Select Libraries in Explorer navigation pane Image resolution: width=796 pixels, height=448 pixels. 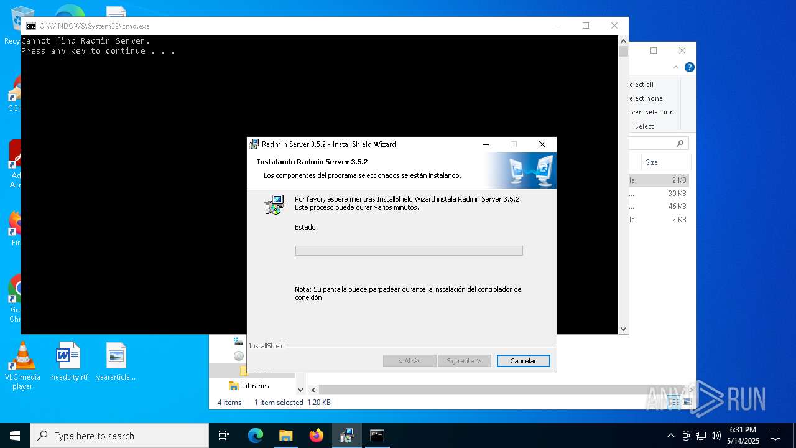(255, 386)
